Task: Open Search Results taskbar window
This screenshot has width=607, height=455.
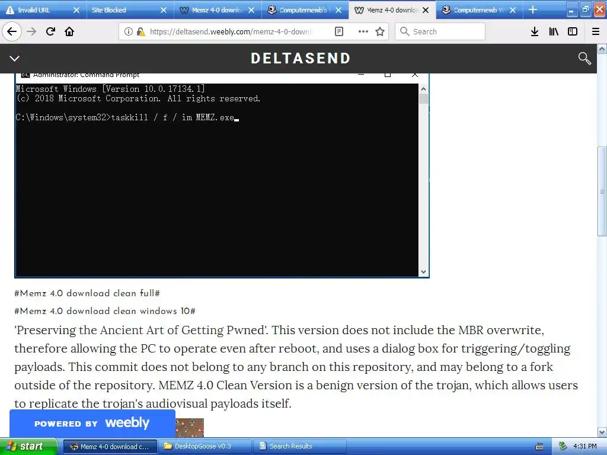Action: [300, 447]
